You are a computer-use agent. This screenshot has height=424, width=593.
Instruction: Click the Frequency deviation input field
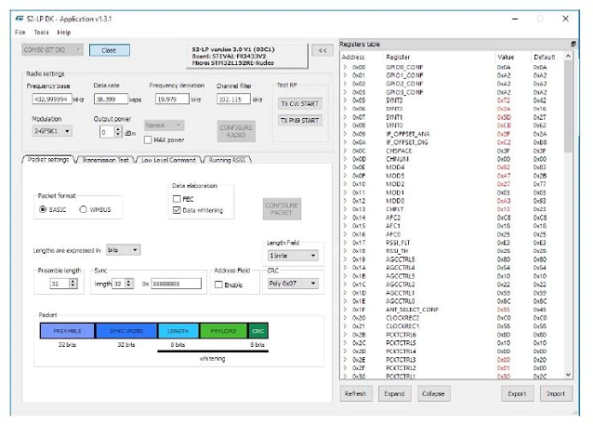point(172,99)
